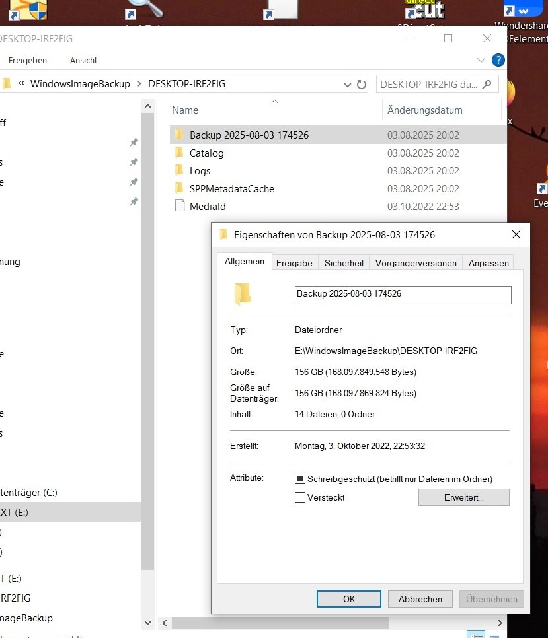This screenshot has height=638, width=548.
Task: Click the topmost pin icon in navigation pane
Action: [x=134, y=142]
